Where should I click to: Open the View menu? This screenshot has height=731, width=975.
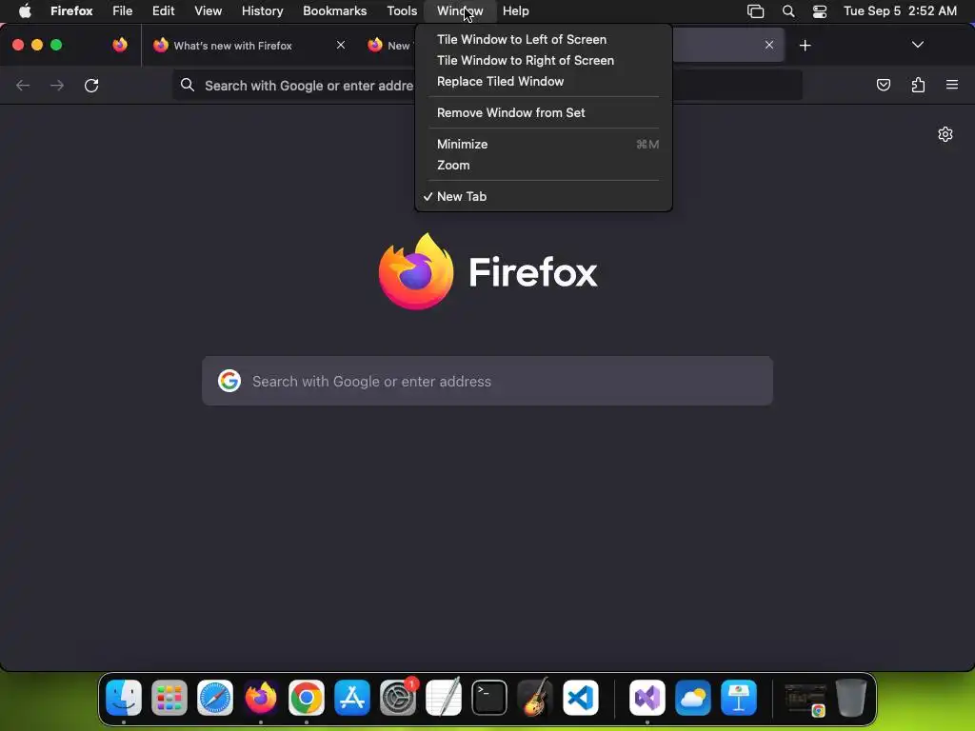(208, 10)
